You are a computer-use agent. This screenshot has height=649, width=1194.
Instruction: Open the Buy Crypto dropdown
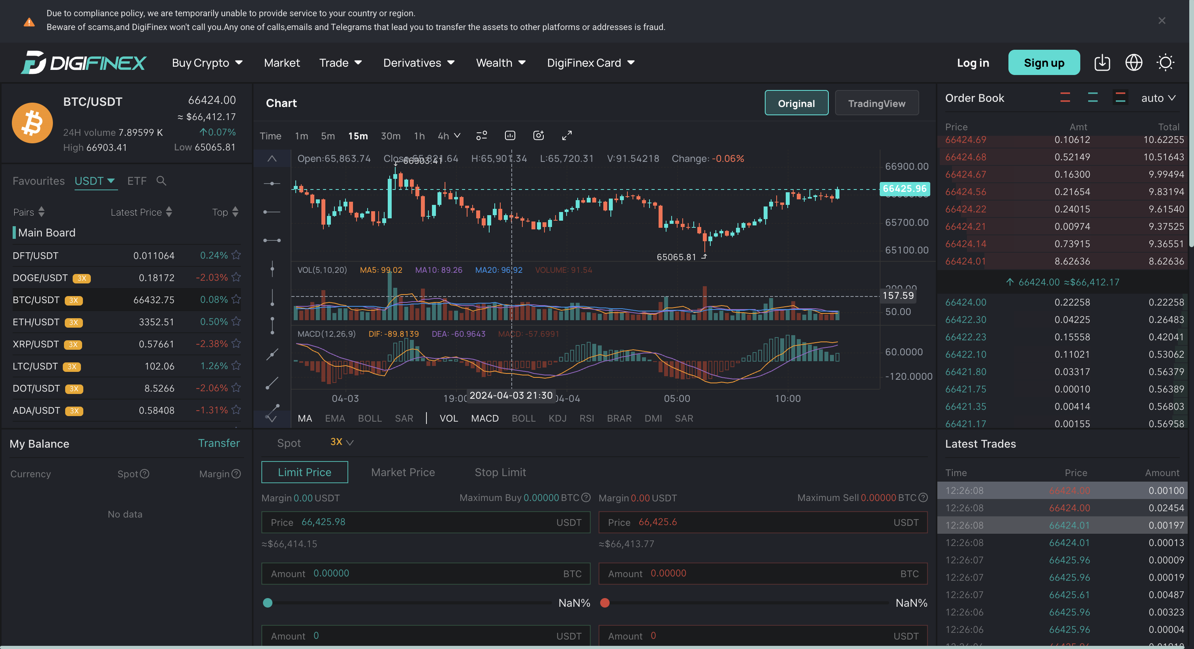pyautogui.click(x=207, y=63)
